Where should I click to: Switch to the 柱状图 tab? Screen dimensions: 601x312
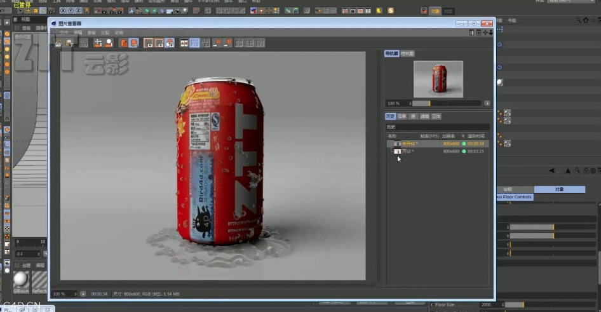(407, 53)
